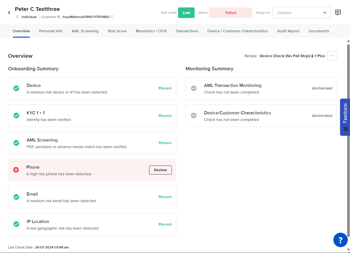Click the red failed icon on Phone

(16, 170)
